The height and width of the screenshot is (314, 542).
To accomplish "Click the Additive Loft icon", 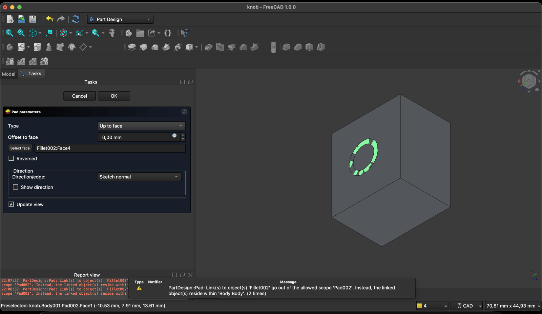I will [155, 47].
